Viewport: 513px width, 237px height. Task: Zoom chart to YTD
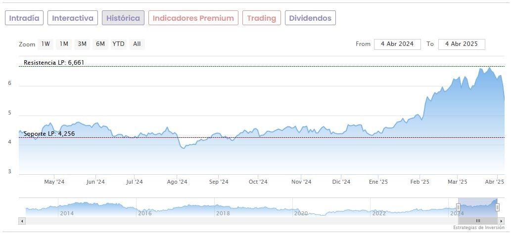pyautogui.click(x=118, y=44)
